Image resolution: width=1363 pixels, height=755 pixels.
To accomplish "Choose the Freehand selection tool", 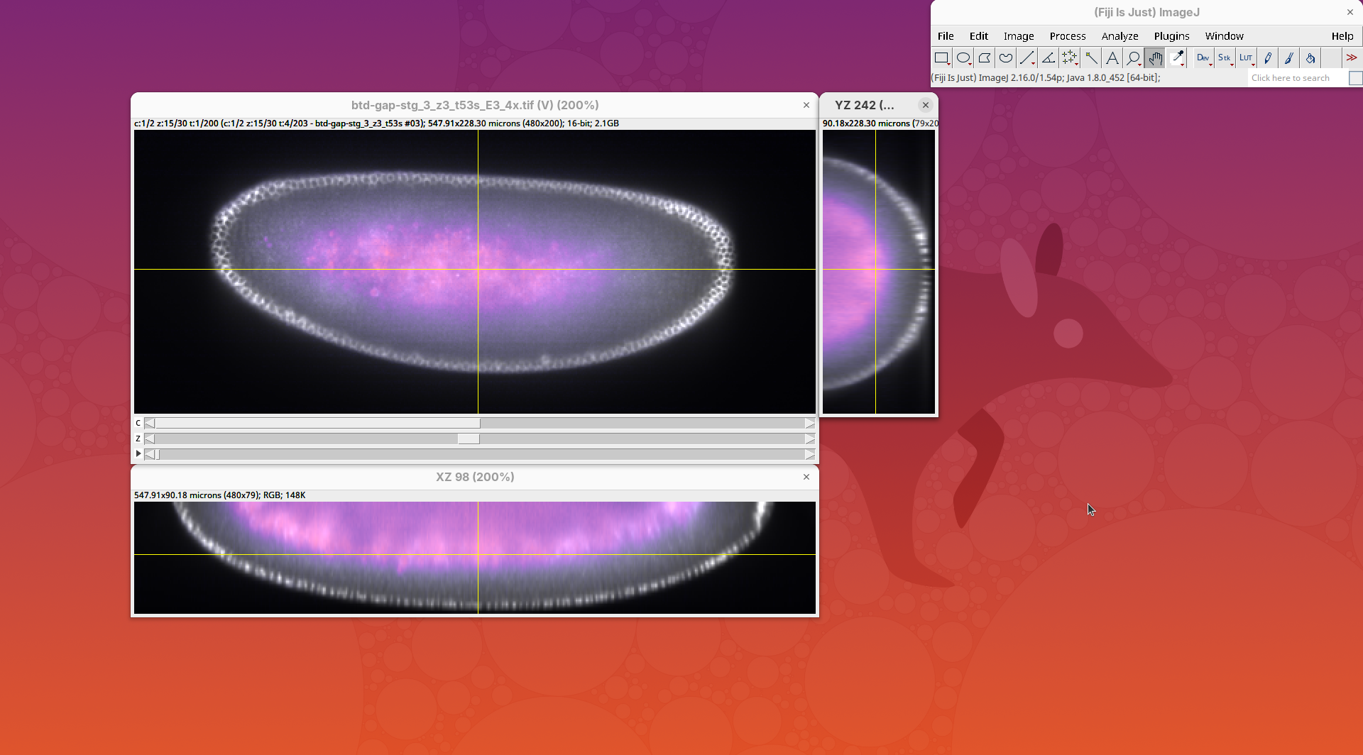I will 1005,58.
